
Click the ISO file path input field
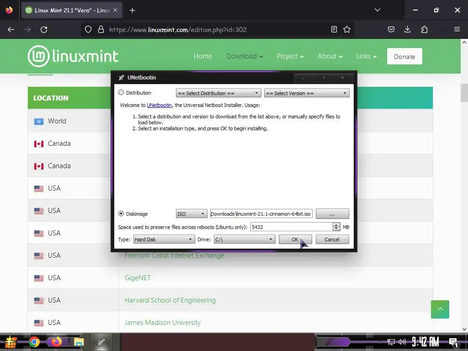261,214
